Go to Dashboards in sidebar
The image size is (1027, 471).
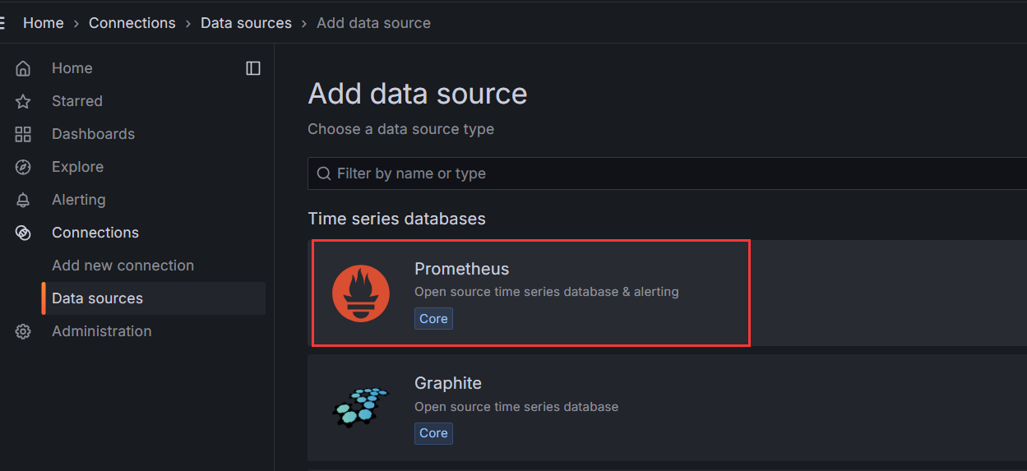pos(93,134)
